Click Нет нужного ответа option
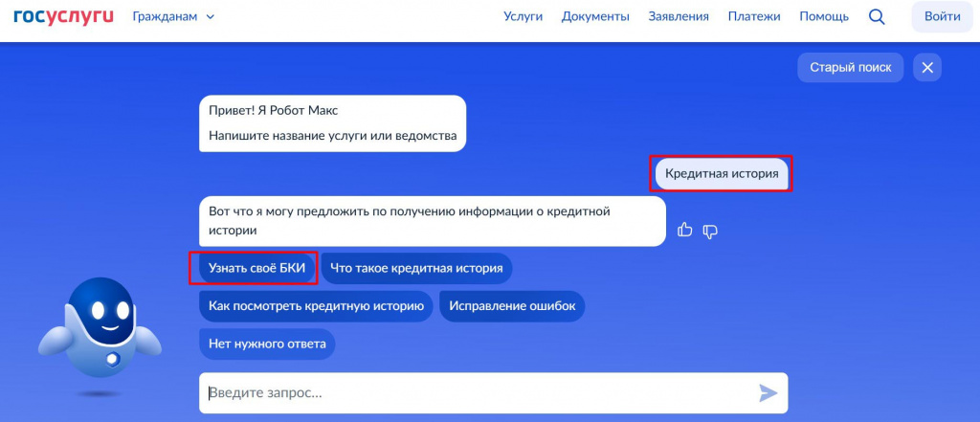The height and width of the screenshot is (422, 980). click(267, 344)
